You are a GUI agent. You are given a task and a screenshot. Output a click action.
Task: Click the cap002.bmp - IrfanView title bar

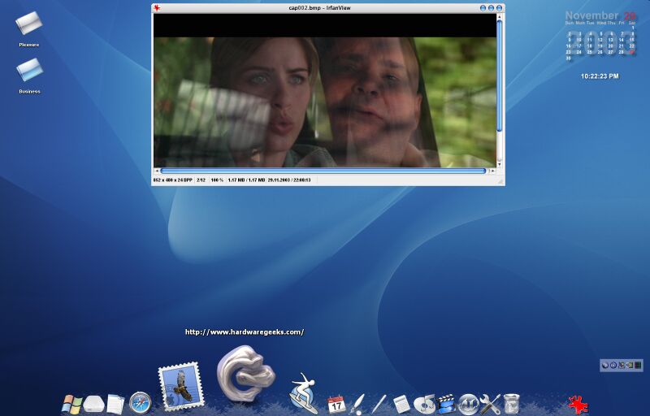[319, 8]
